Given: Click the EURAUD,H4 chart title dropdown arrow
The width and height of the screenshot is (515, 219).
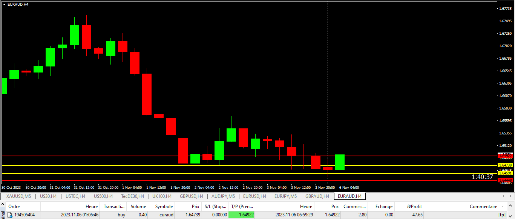Looking at the screenshot, I should 4,4.
